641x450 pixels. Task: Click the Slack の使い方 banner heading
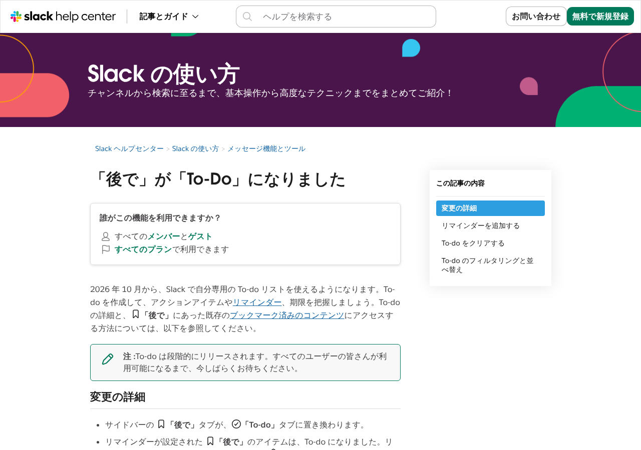pos(164,74)
